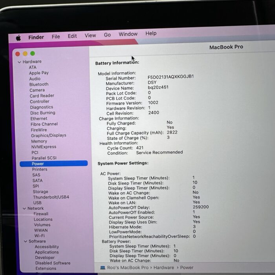Select Volumes under Network
This screenshot has width=275, height=275.
coord(42,225)
